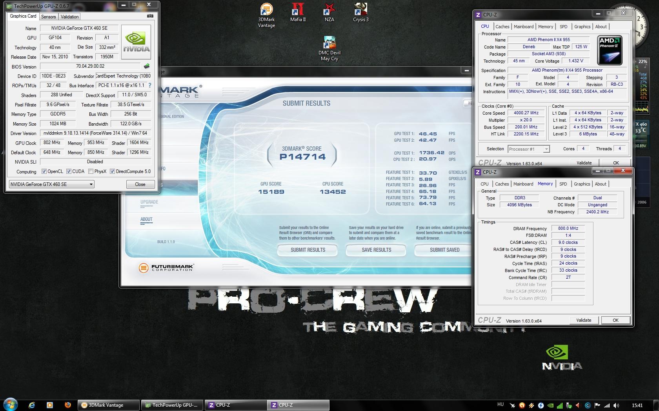The image size is (659, 411).
Task: Open the ABOUT link in 3DMark Vantage
Action: coord(146,219)
